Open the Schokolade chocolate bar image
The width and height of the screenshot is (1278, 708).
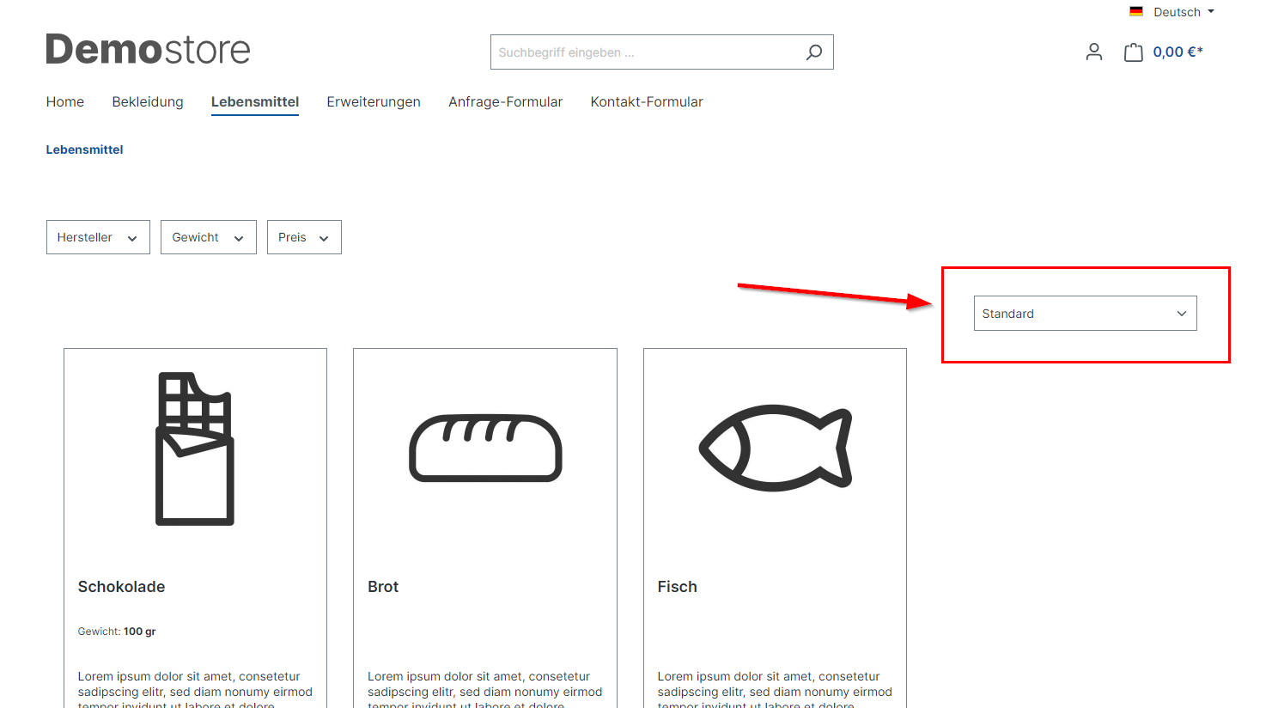pos(195,449)
